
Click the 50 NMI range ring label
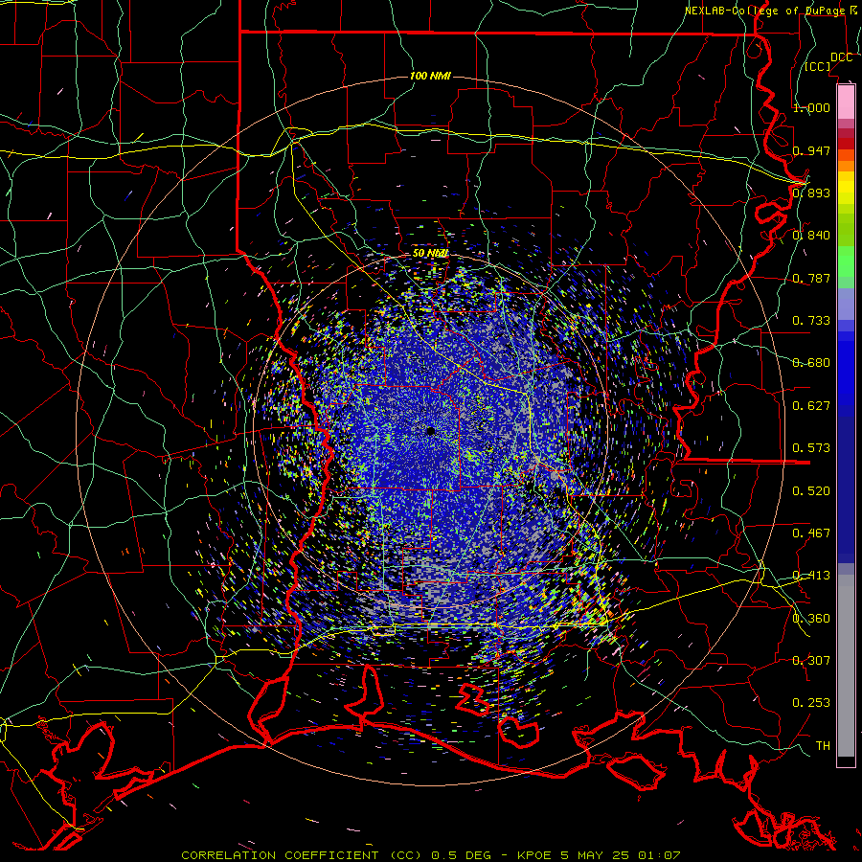(430, 253)
